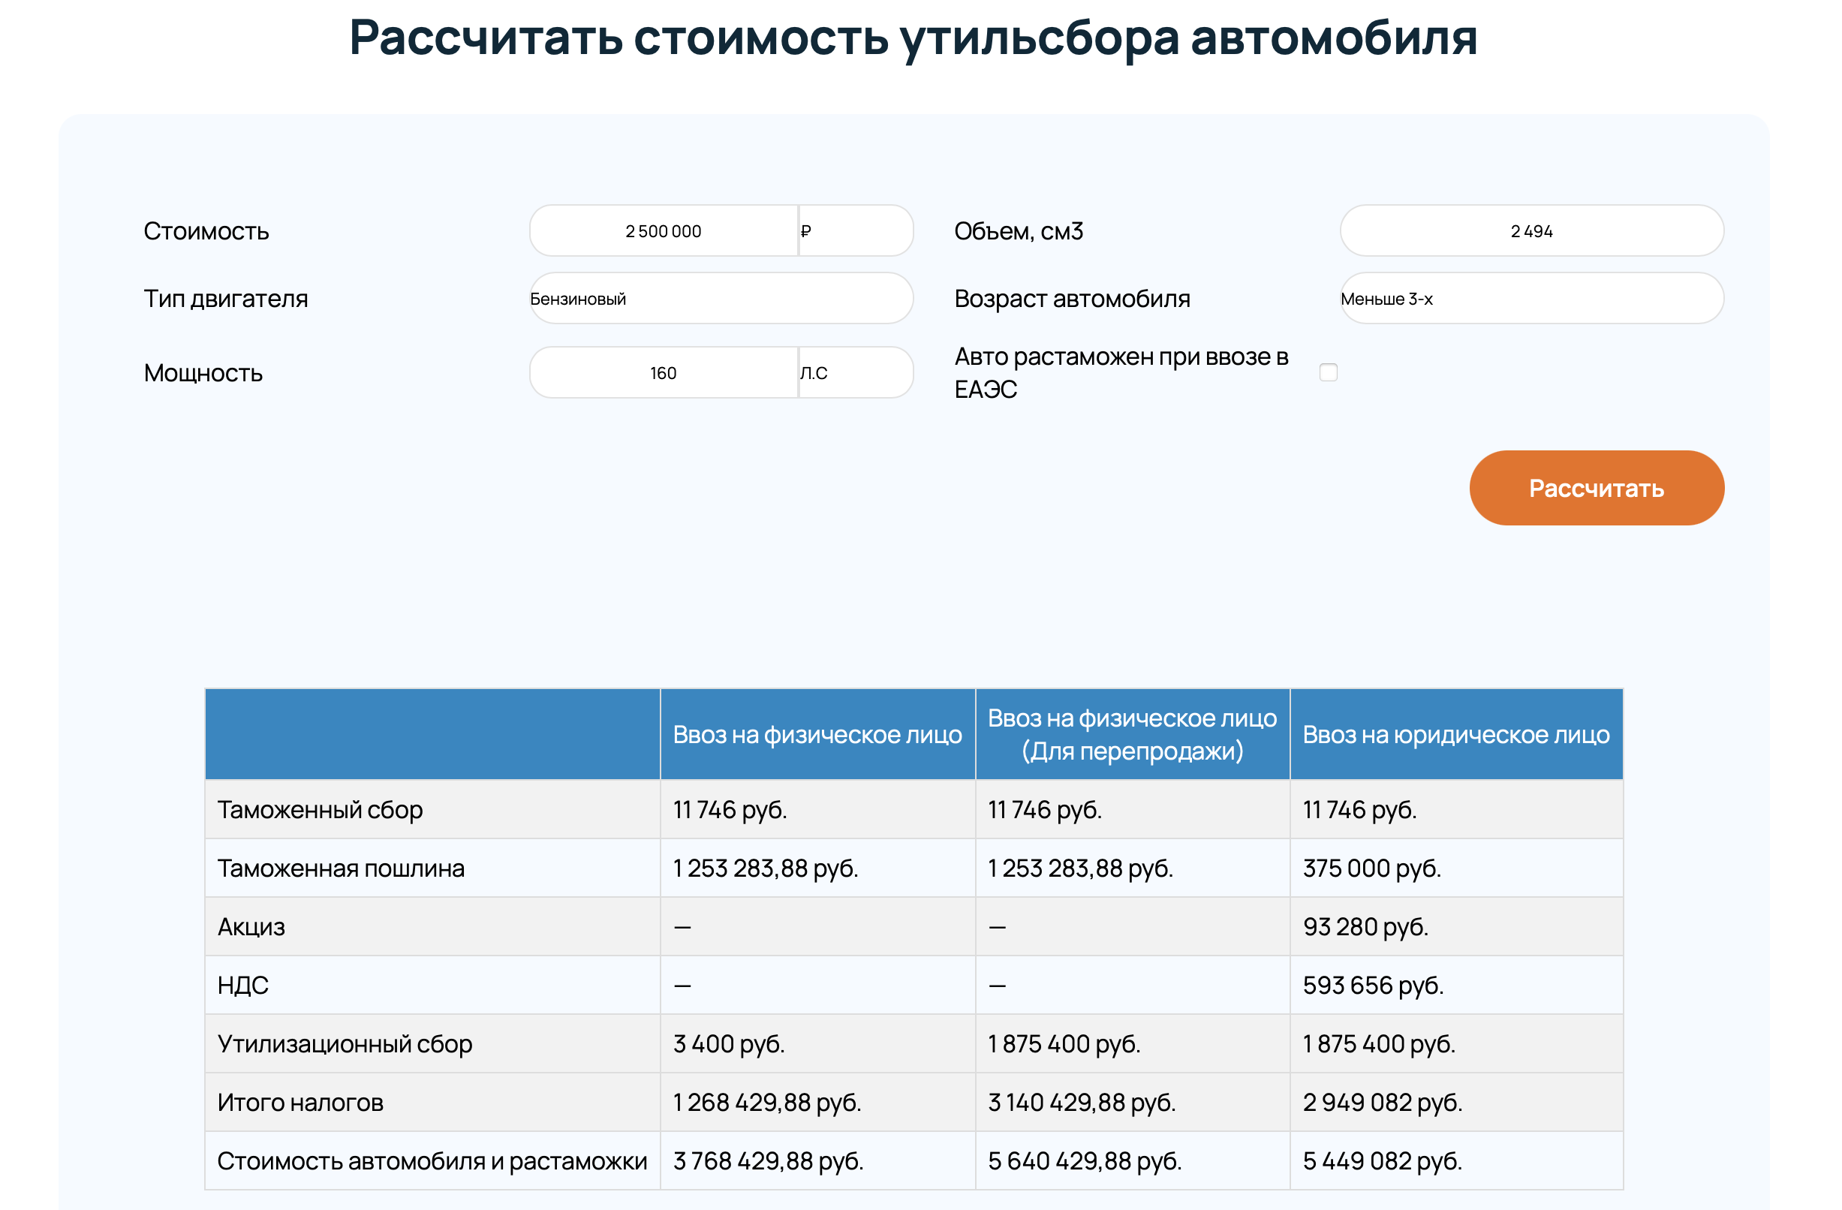Viewport: 1842px width, 1210px height.
Task: Open the Л.С power unit selector
Action: click(x=855, y=373)
